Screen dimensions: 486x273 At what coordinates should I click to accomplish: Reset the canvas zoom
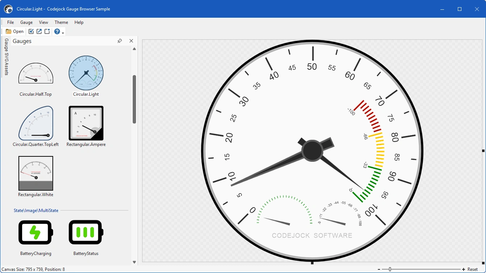click(x=473, y=269)
